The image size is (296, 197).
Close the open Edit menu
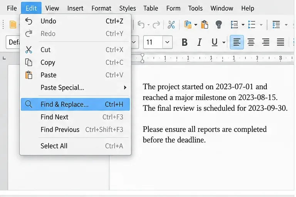[31, 8]
